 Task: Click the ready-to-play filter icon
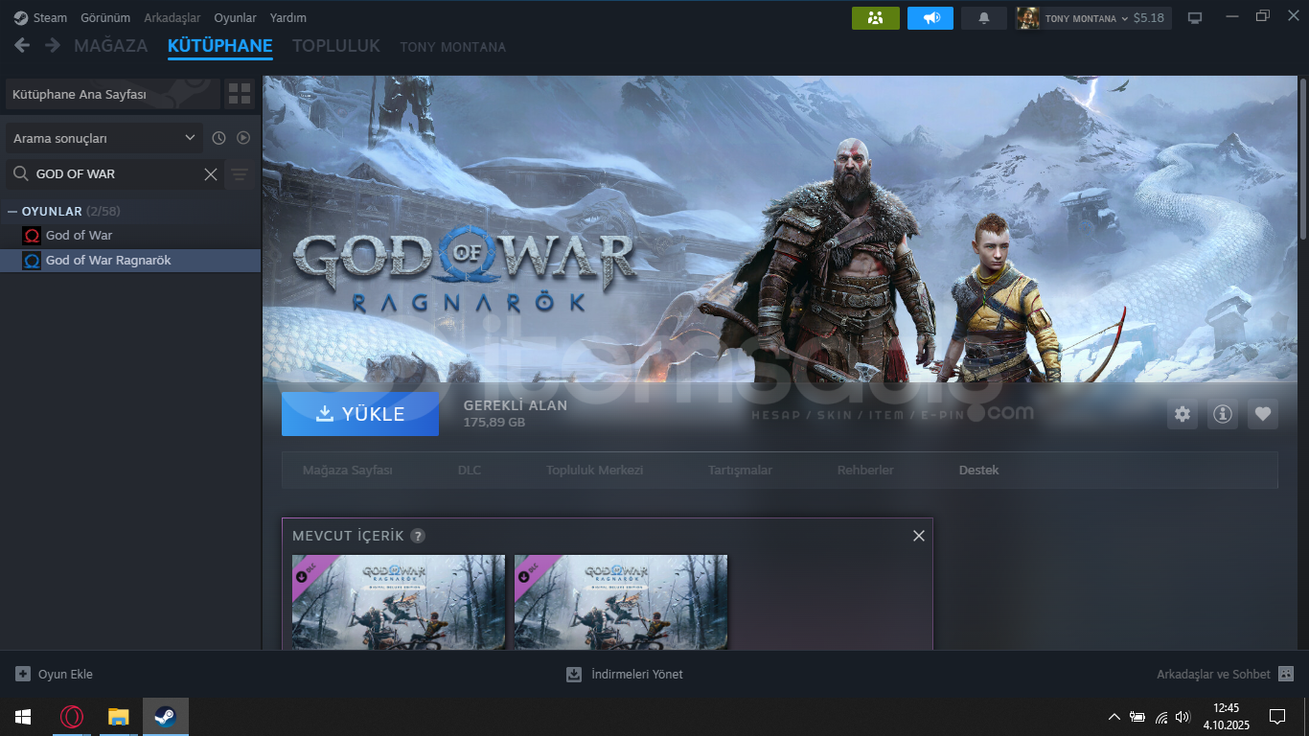point(243,138)
